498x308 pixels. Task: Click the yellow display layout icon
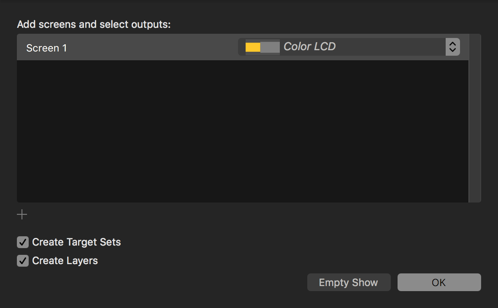[253, 47]
